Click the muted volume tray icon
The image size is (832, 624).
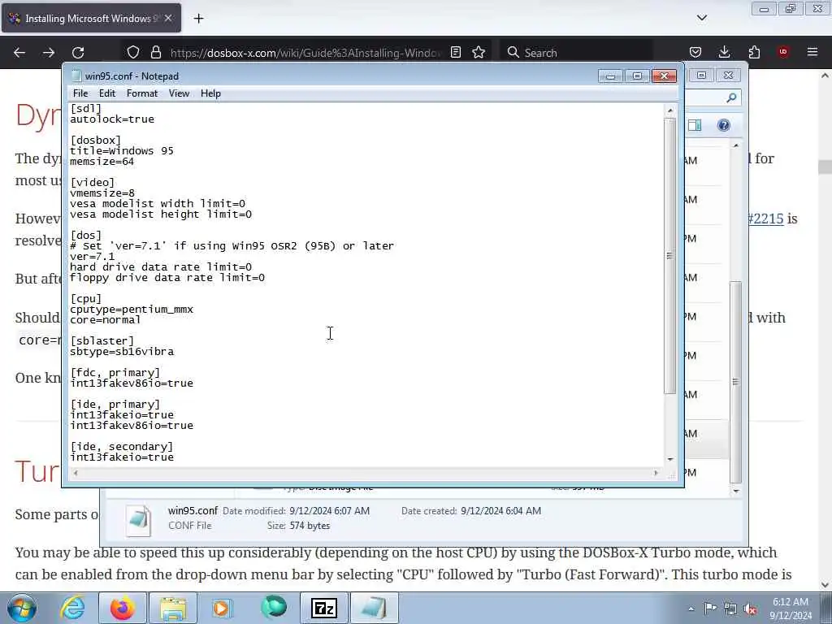point(750,609)
